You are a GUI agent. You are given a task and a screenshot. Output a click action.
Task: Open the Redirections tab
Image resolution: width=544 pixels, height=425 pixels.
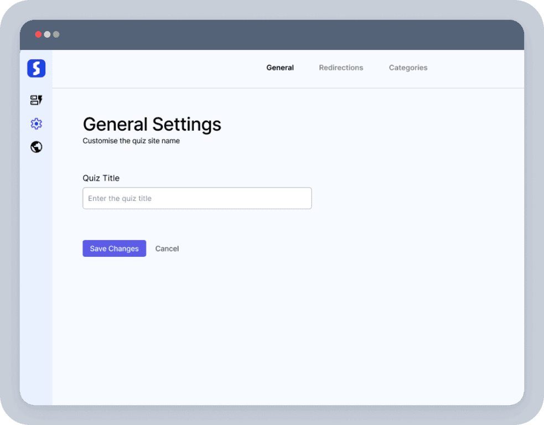coord(341,68)
